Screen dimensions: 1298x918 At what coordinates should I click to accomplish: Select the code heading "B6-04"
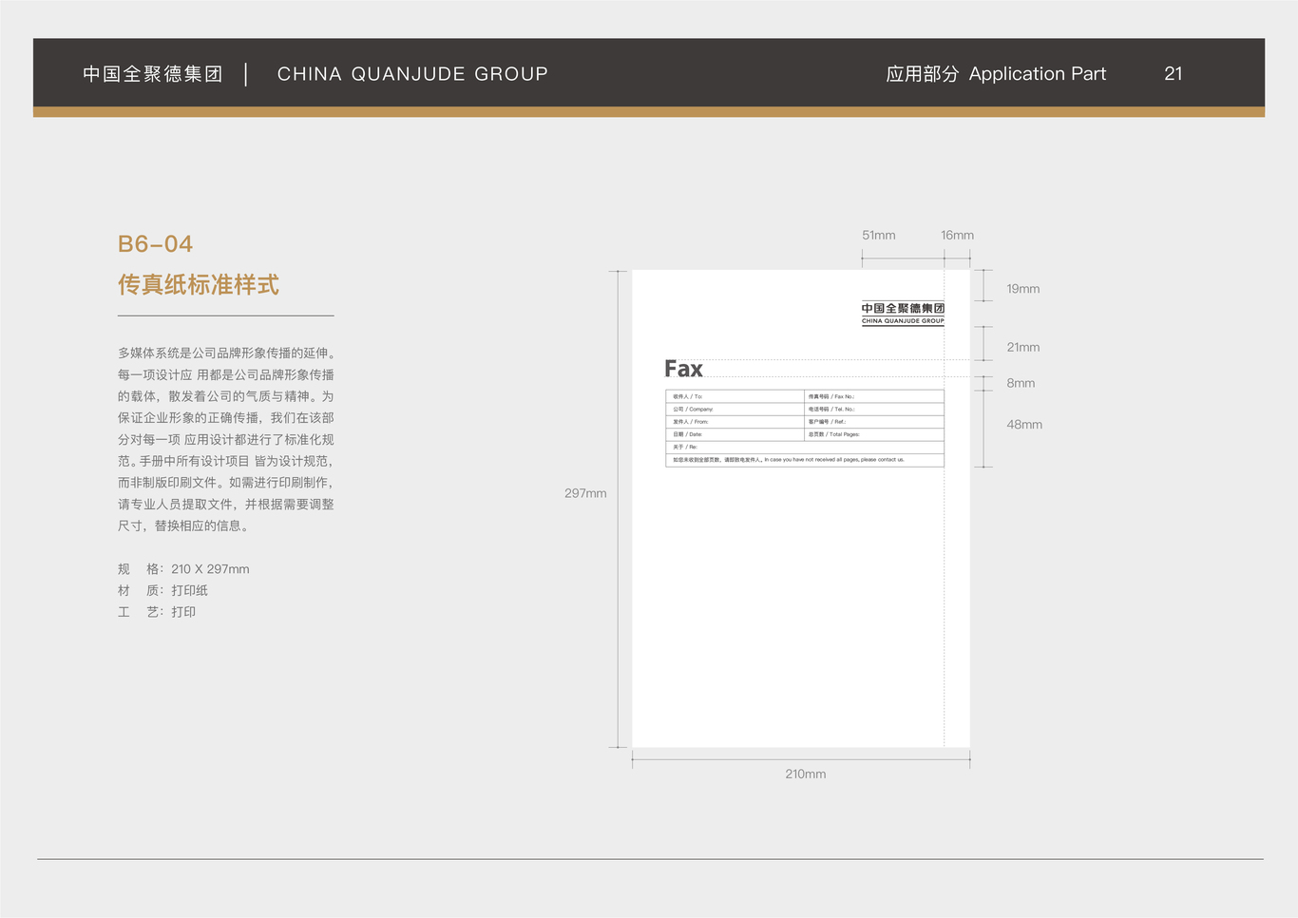click(x=156, y=244)
